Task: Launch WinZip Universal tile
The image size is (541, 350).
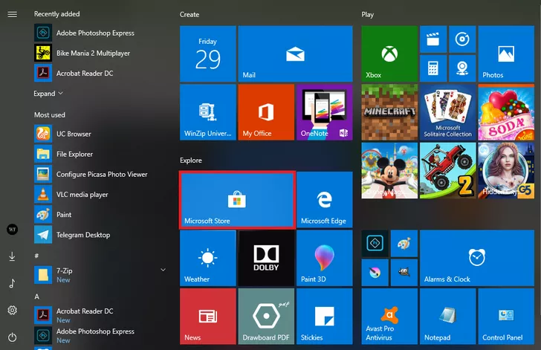Action: [208, 112]
